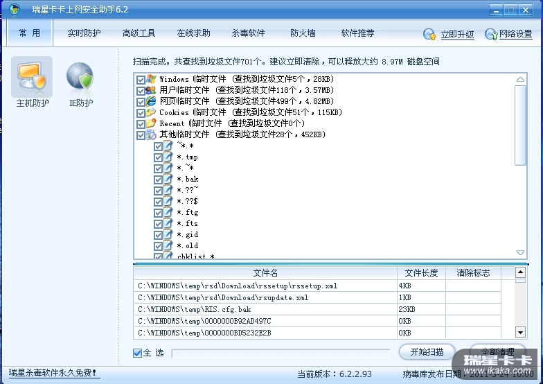Image resolution: width=543 pixels, height=384 pixels.
Task: Click the 当前版本：6.2.2.93 status text
Action: pyautogui.click(x=334, y=374)
